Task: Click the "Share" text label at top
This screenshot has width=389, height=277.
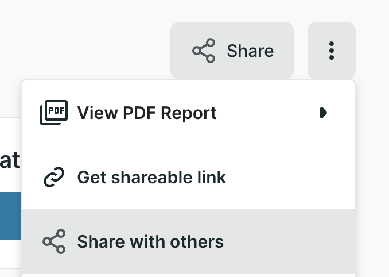Action: [x=250, y=51]
